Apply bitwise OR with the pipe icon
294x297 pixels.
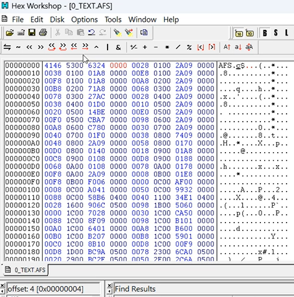[x=108, y=47]
